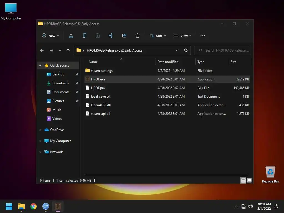
Task: Click the Text Document type cell
Action: coord(209,96)
